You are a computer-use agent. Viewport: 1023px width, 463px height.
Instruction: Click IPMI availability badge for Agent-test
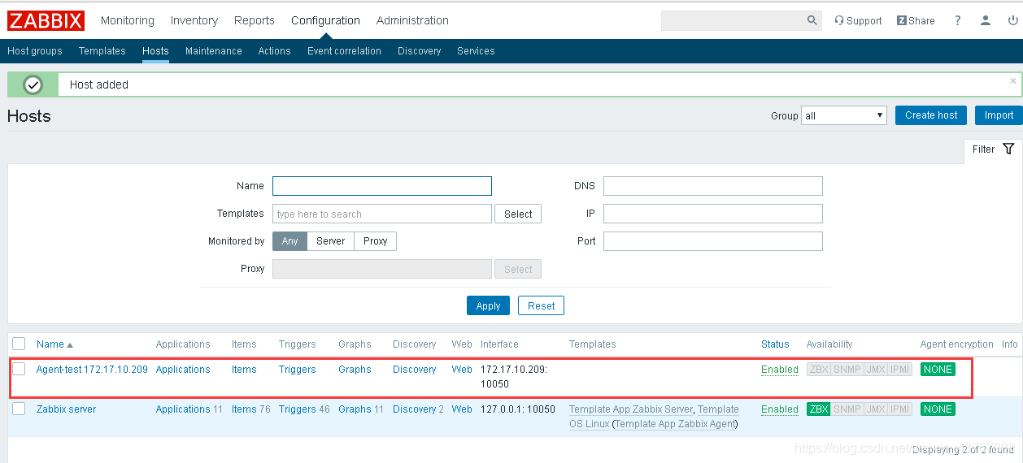pyautogui.click(x=899, y=370)
